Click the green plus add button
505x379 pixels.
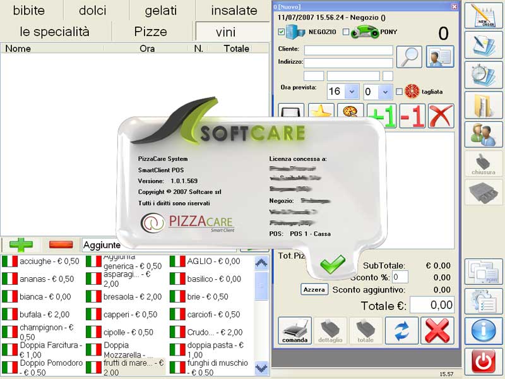coord(21,244)
